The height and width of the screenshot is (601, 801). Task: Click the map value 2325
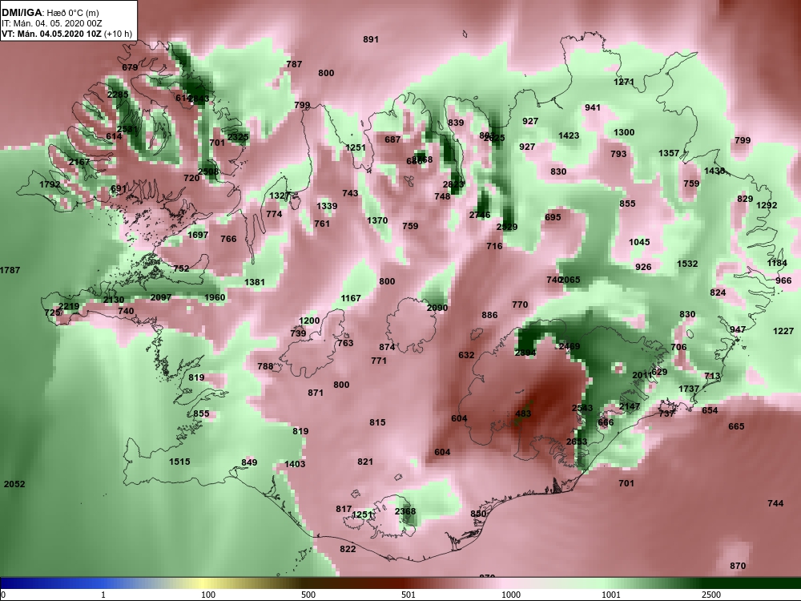(x=238, y=136)
